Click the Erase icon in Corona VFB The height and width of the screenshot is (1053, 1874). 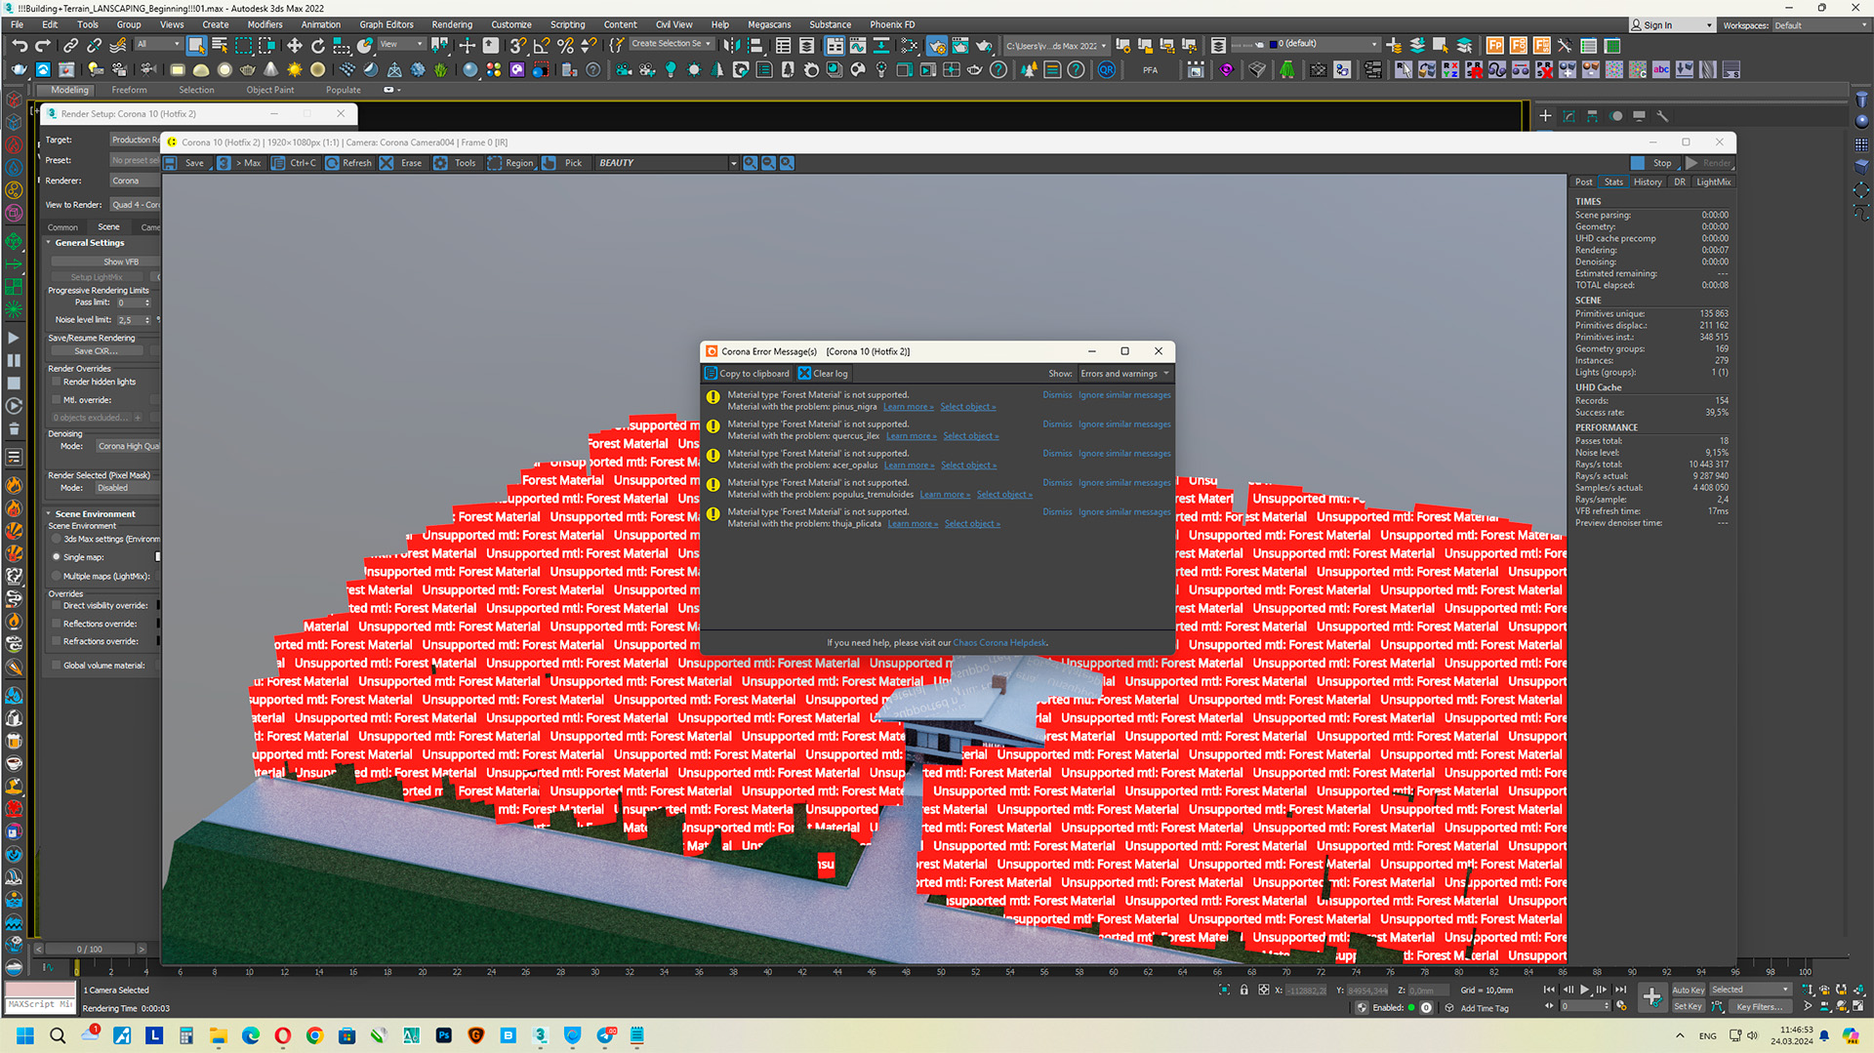(387, 163)
